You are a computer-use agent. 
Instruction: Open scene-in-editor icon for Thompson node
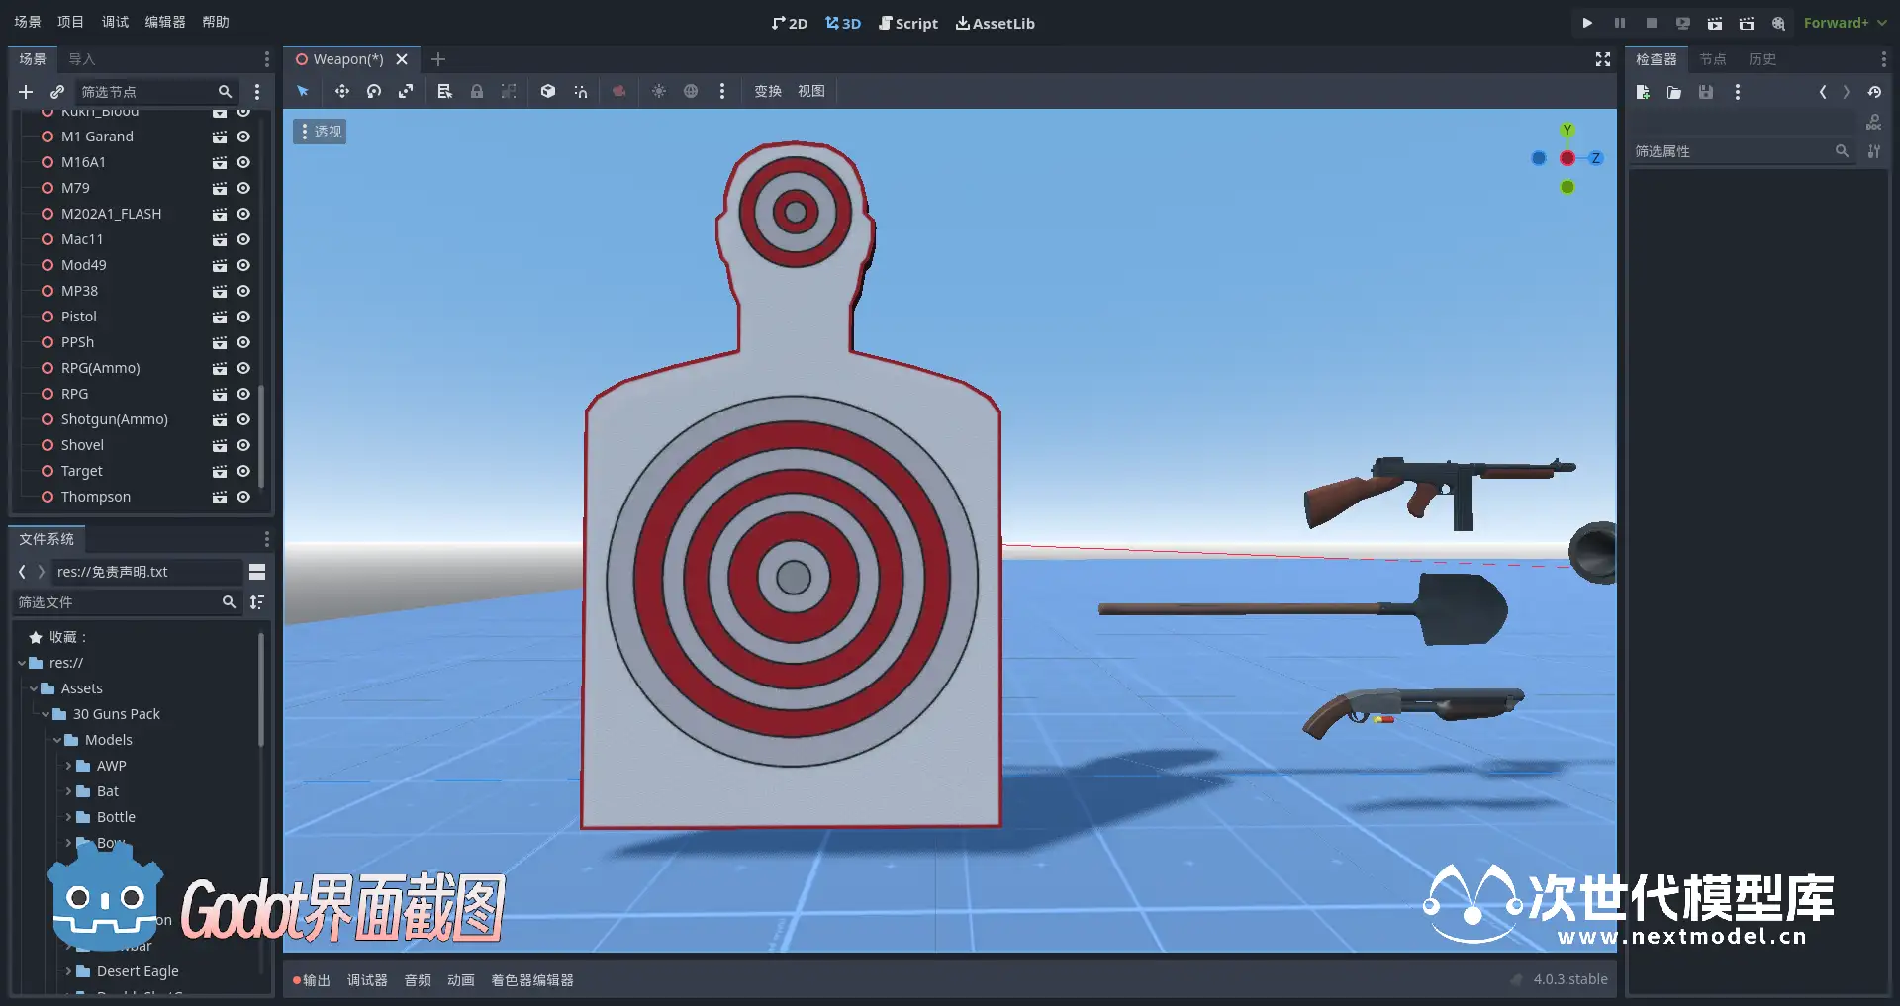(220, 497)
